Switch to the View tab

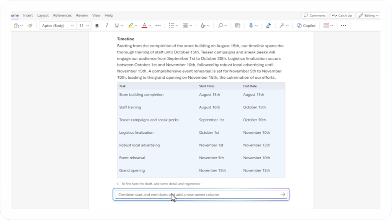pyautogui.click(x=96, y=15)
